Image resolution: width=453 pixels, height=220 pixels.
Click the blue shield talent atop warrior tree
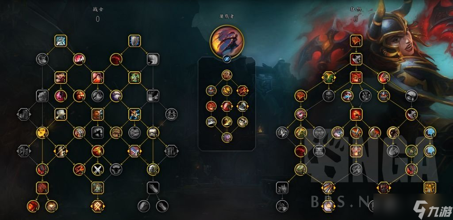(x=134, y=41)
